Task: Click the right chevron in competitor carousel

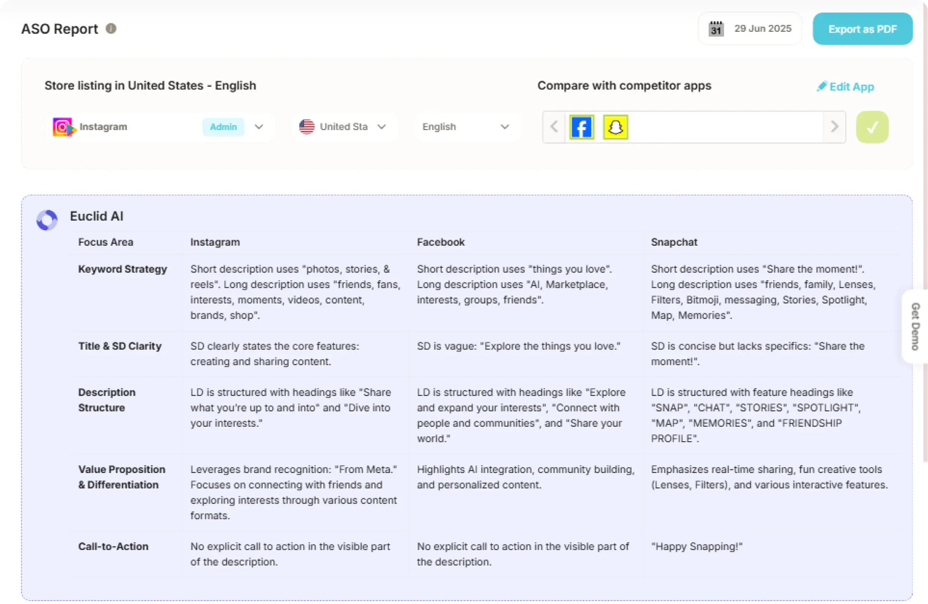Action: 834,127
